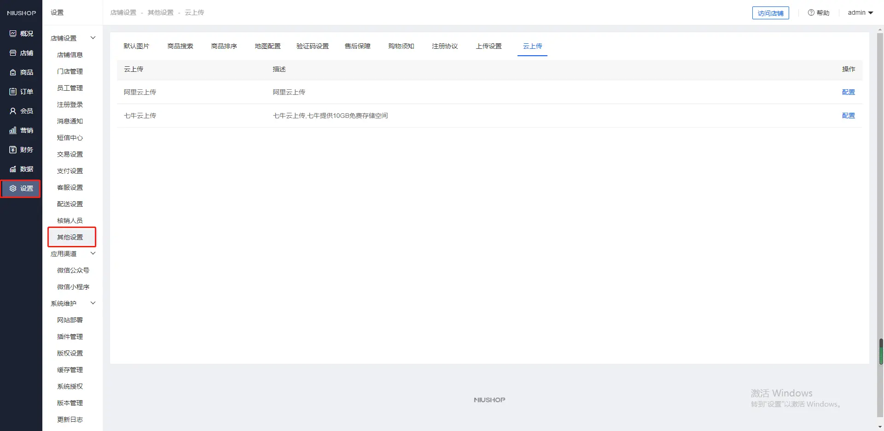Collapse the 店铺设置 menu group chevron

point(93,38)
